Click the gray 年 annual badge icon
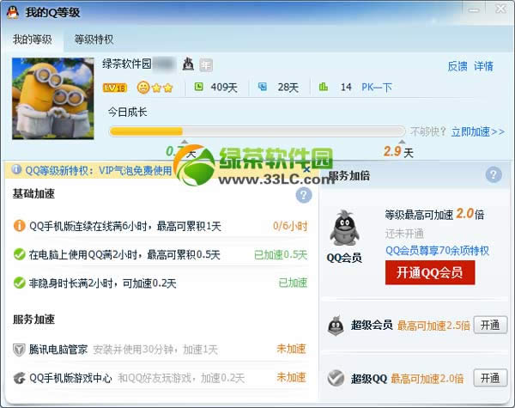The height and width of the screenshot is (408, 515). (206, 64)
